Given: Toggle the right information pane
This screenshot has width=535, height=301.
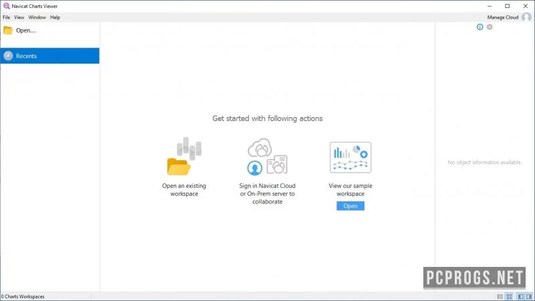Looking at the screenshot, I should click(529, 296).
